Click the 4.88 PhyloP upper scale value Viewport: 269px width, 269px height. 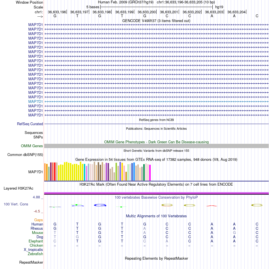(37, 197)
